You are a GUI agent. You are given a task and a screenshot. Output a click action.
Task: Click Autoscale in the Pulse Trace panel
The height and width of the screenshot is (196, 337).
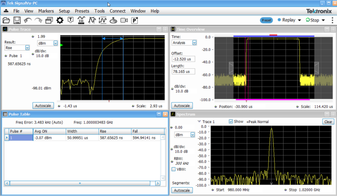tap(43, 105)
